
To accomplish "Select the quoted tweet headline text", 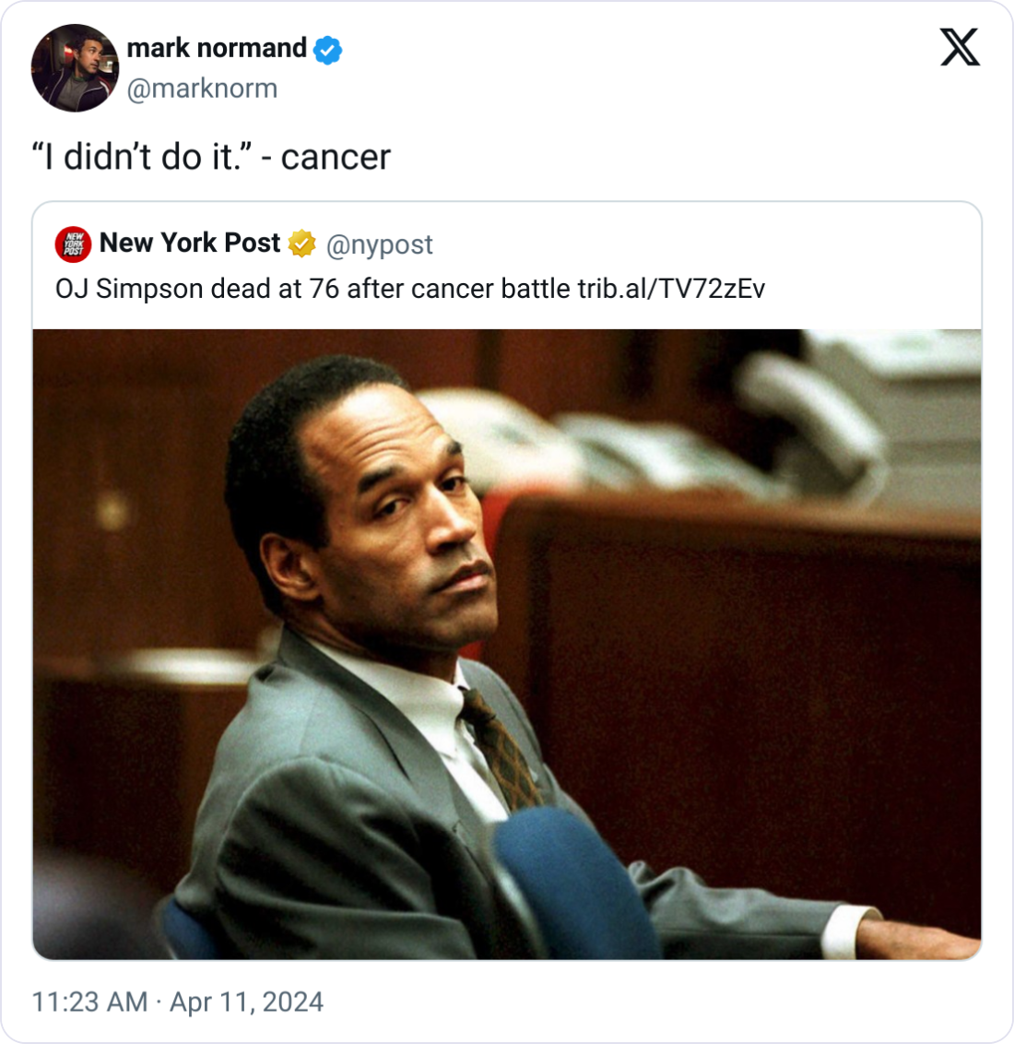I will coord(313,287).
